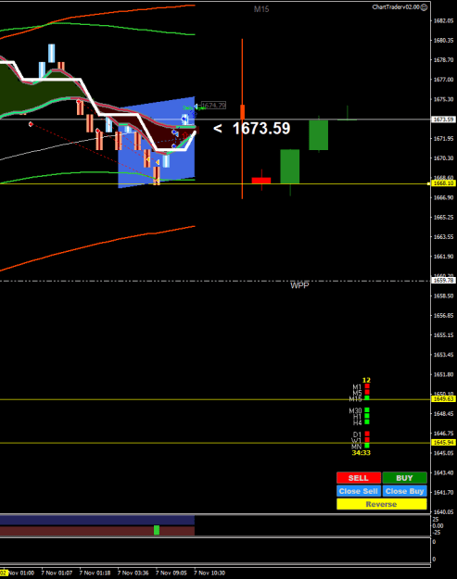457x579 pixels.
Task: Click the M15 timeframe label at top
Action: (261, 9)
